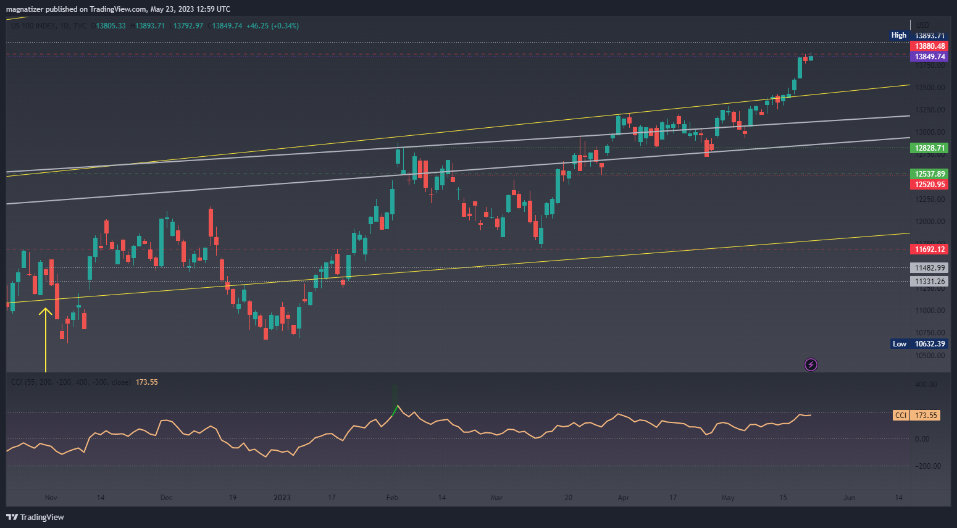The image size is (957, 528).
Task: Click the Low price tag 10632.39
Action: (919, 344)
